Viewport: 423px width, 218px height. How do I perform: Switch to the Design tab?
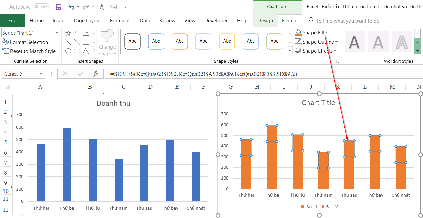265,21
